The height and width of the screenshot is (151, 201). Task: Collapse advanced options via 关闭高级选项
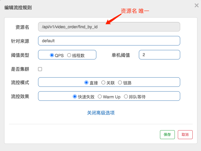click(x=101, y=113)
